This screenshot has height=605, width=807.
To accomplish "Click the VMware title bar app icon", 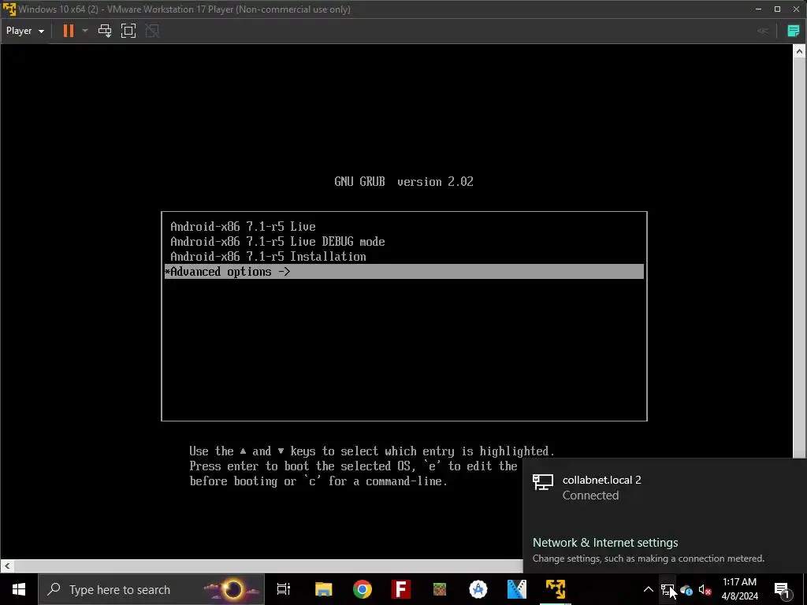I will pyautogui.click(x=9, y=9).
